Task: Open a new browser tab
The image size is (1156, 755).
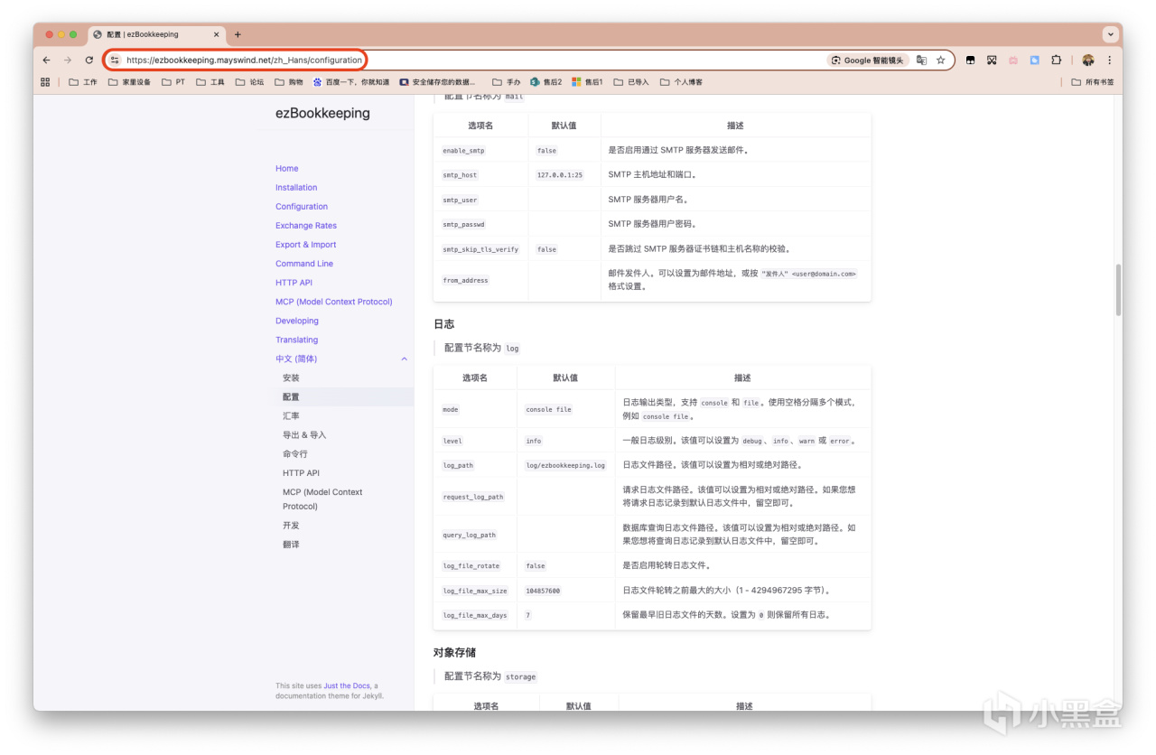Action: pos(238,34)
